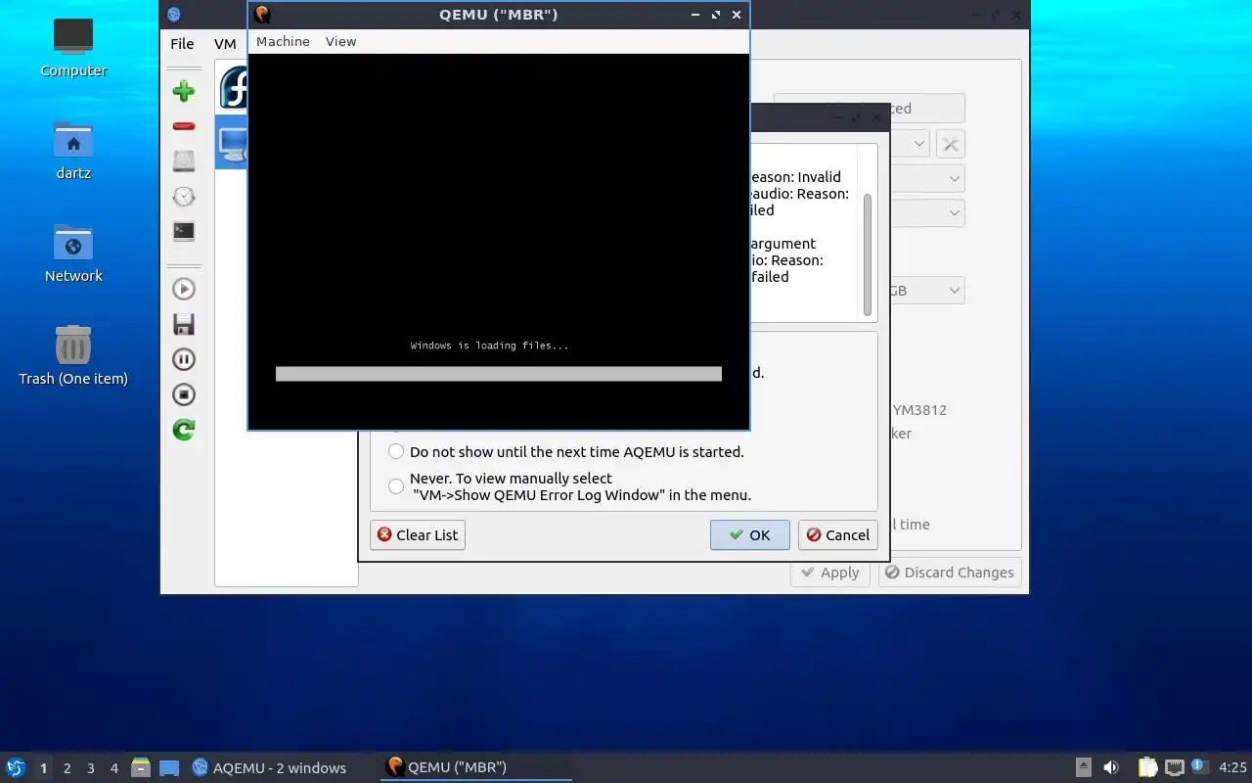Click the notification update tray icon
This screenshot has height=783, width=1252.
1199,767
